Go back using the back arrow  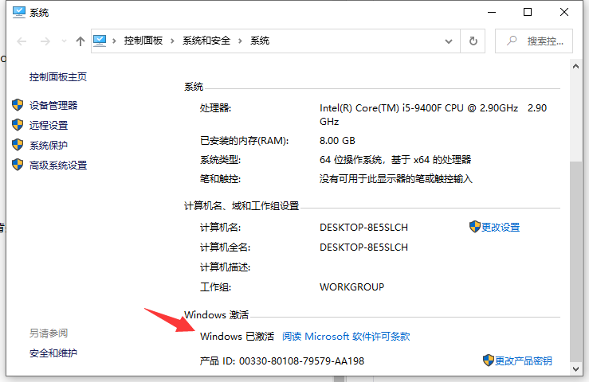[x=22, y=41]
